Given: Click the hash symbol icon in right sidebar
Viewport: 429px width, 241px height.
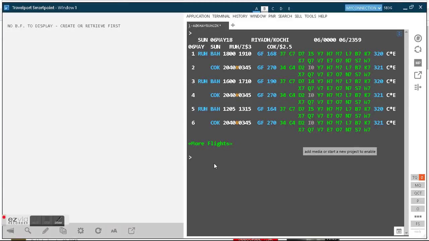Looking at the screenshot, I should (x=418, y=38).
